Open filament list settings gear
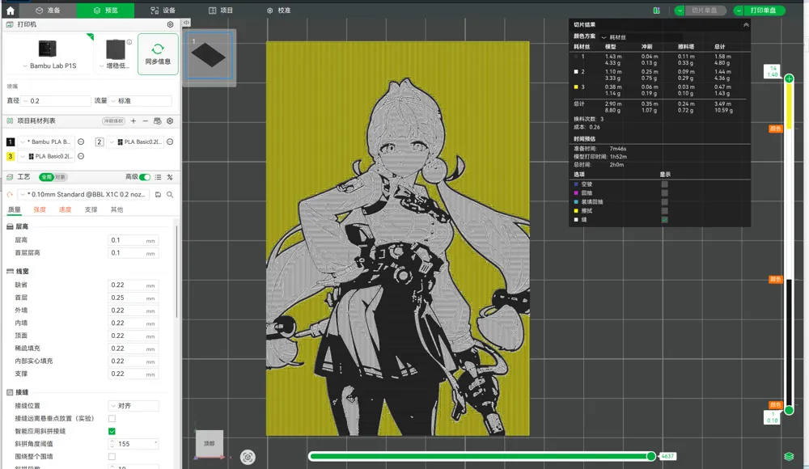Screen dimensions: 809x469 click(x=170, y=120)
